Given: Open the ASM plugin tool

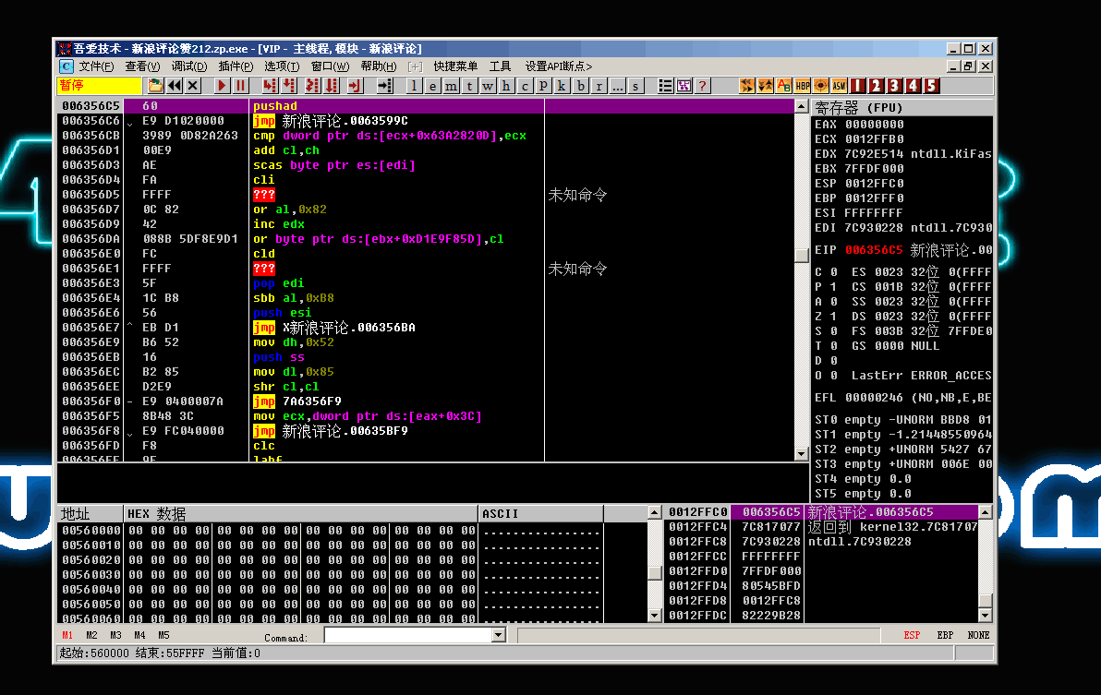Looking at the screenshot, I should 839,85.
